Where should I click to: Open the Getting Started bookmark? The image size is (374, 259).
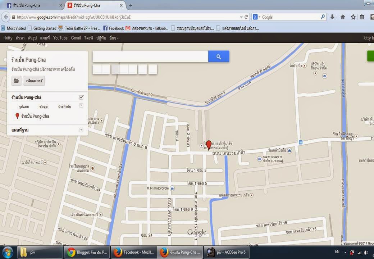point(42,28)
